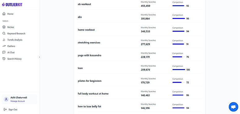The height and width of the screenshot is (114, 240).
Task: Open the AI Chat bubble icon
Action: click(4, 52)
